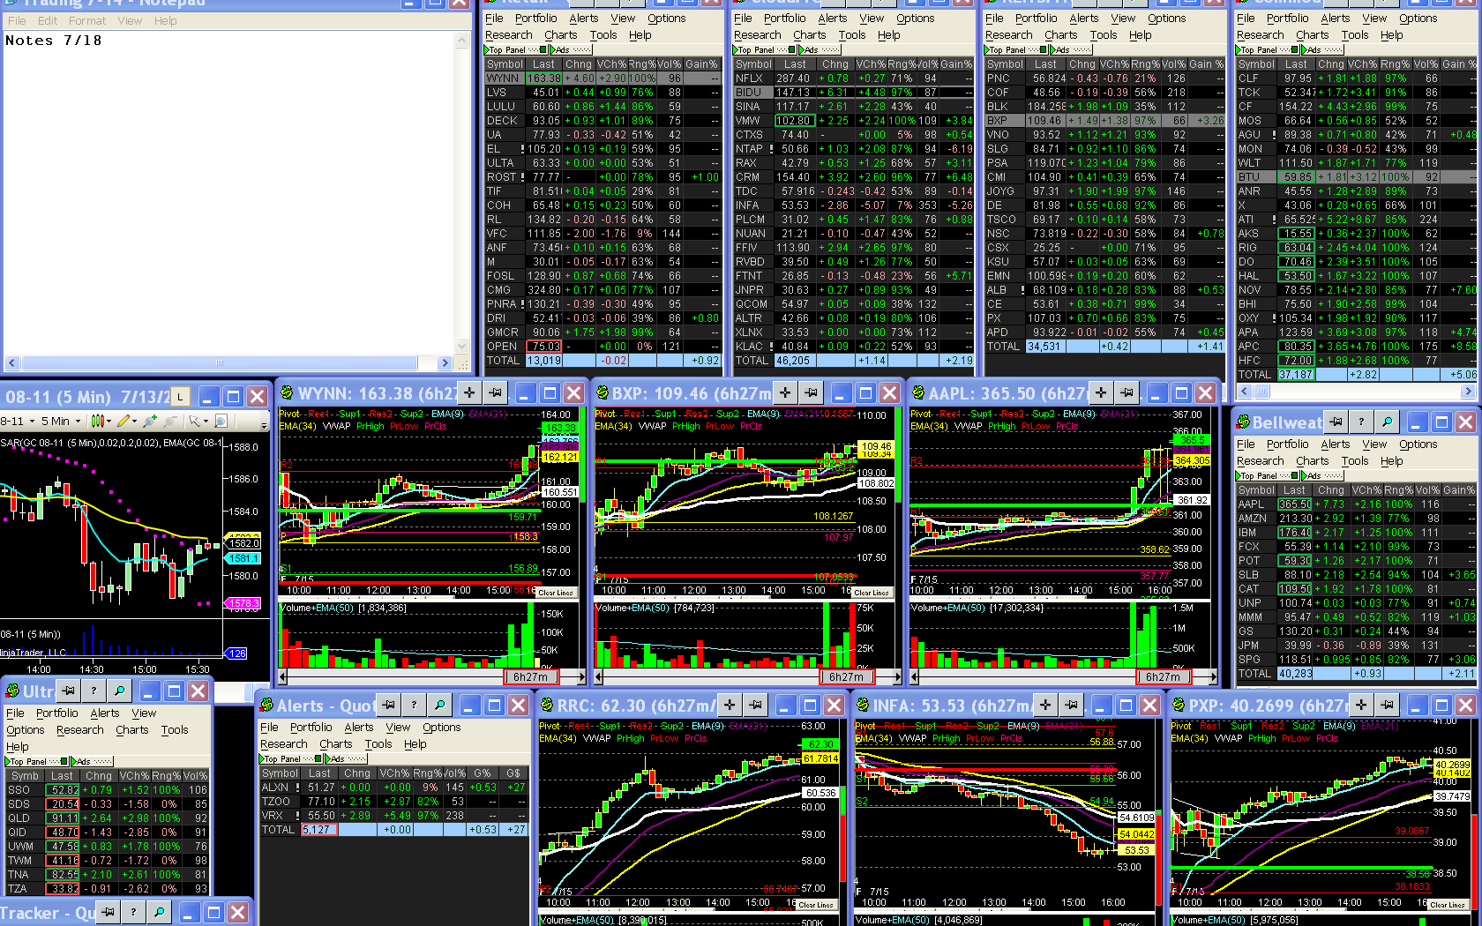This screenshot has height=926, width=1482.
Task: Click the crosshair button on the PXP chart title bar
Action: (x=1361, y=705)
